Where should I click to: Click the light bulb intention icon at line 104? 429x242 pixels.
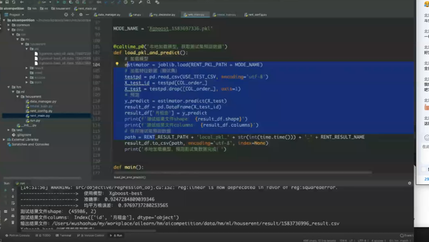pos(117,64)
